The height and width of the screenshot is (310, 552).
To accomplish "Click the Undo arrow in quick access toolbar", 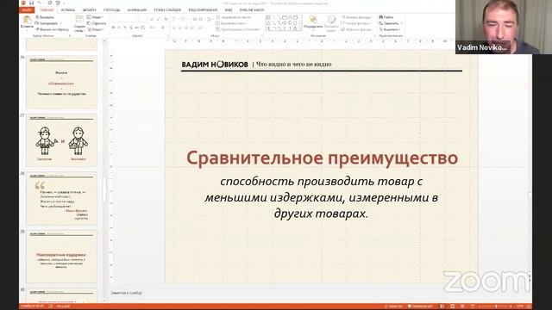I will coord(40,3).
